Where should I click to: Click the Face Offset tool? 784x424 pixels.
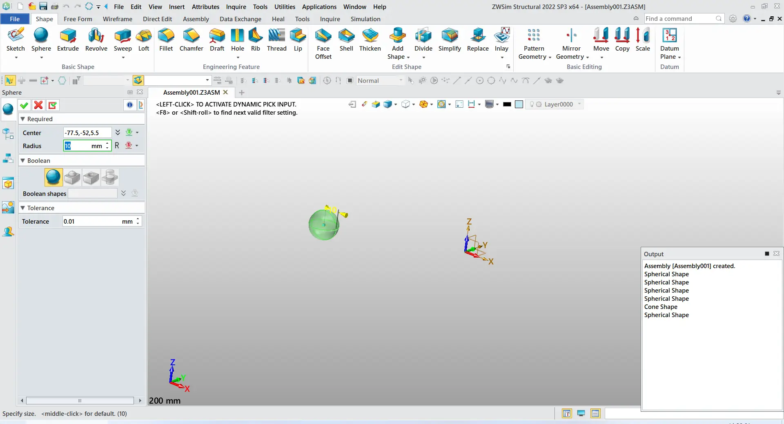323,44
